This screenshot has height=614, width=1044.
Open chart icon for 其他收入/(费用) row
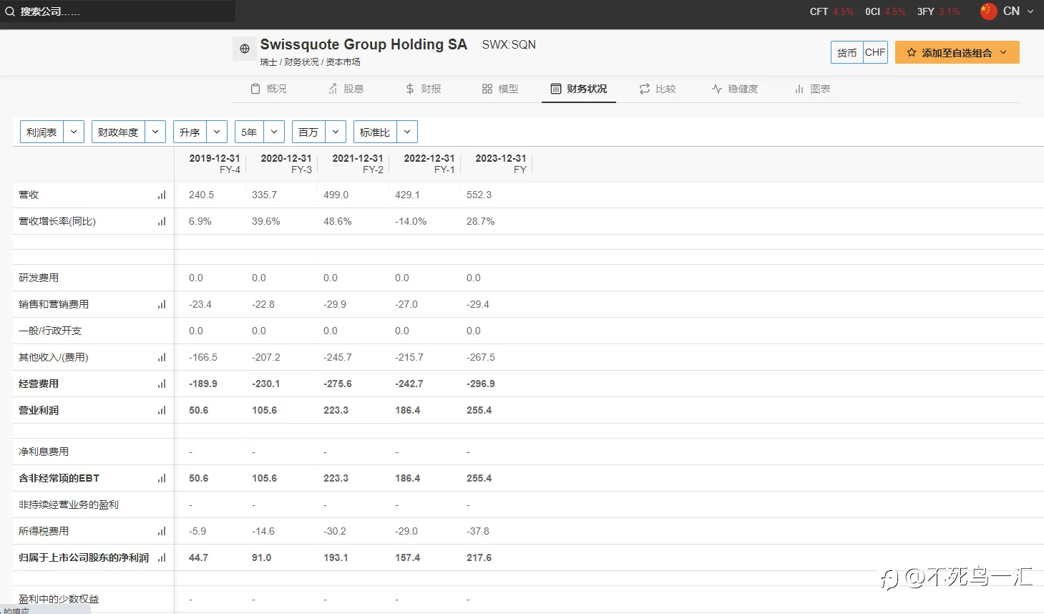pyautogui.click(x=162, y=357)
